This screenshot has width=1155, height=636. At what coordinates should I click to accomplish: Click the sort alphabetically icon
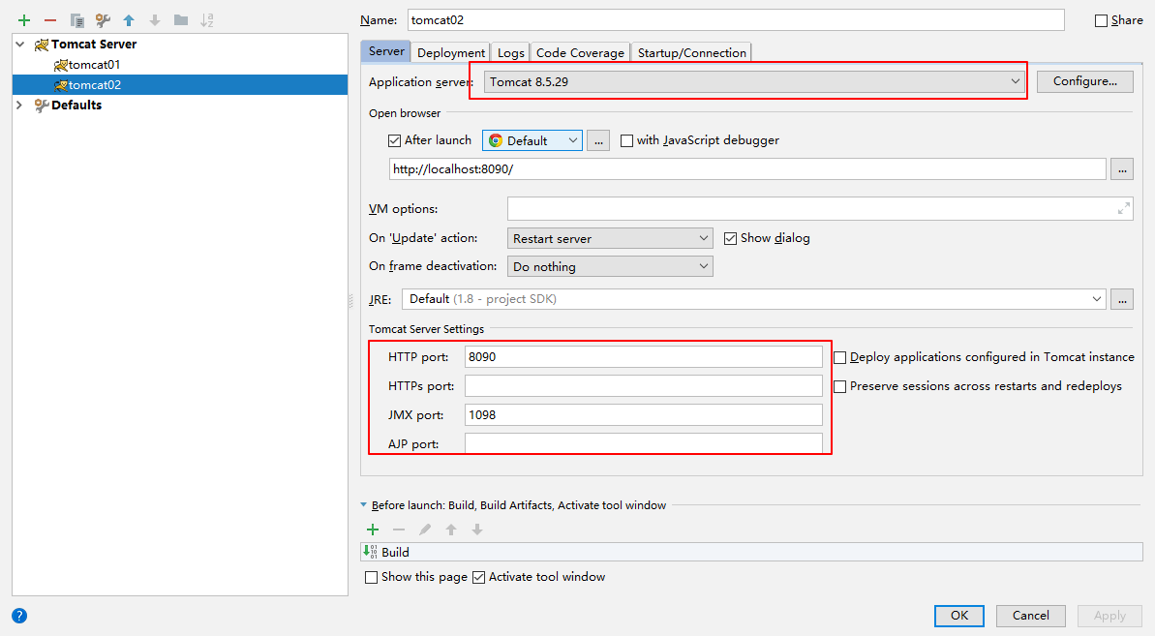(206, 20)
